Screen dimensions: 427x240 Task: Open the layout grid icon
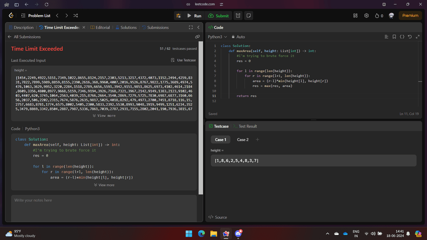tap(355, 16)
